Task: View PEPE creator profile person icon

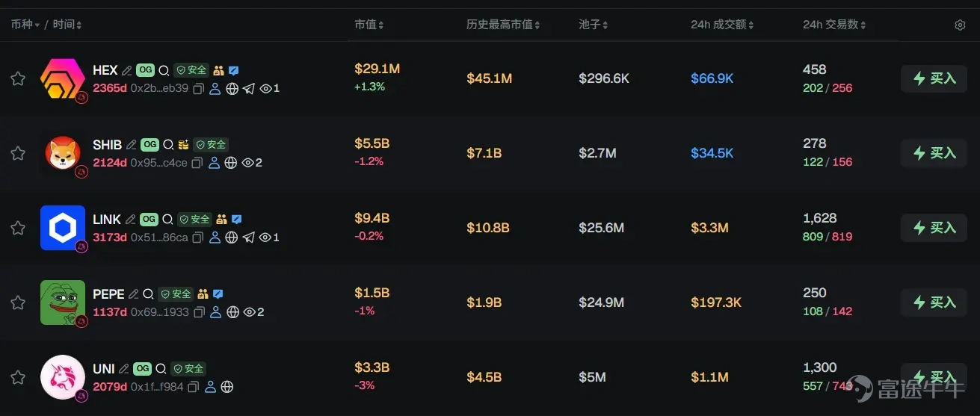Action: (x=215, y=312)
